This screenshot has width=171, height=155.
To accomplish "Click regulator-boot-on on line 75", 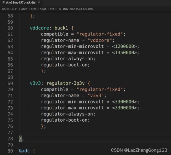I will (x=64, y=120).
